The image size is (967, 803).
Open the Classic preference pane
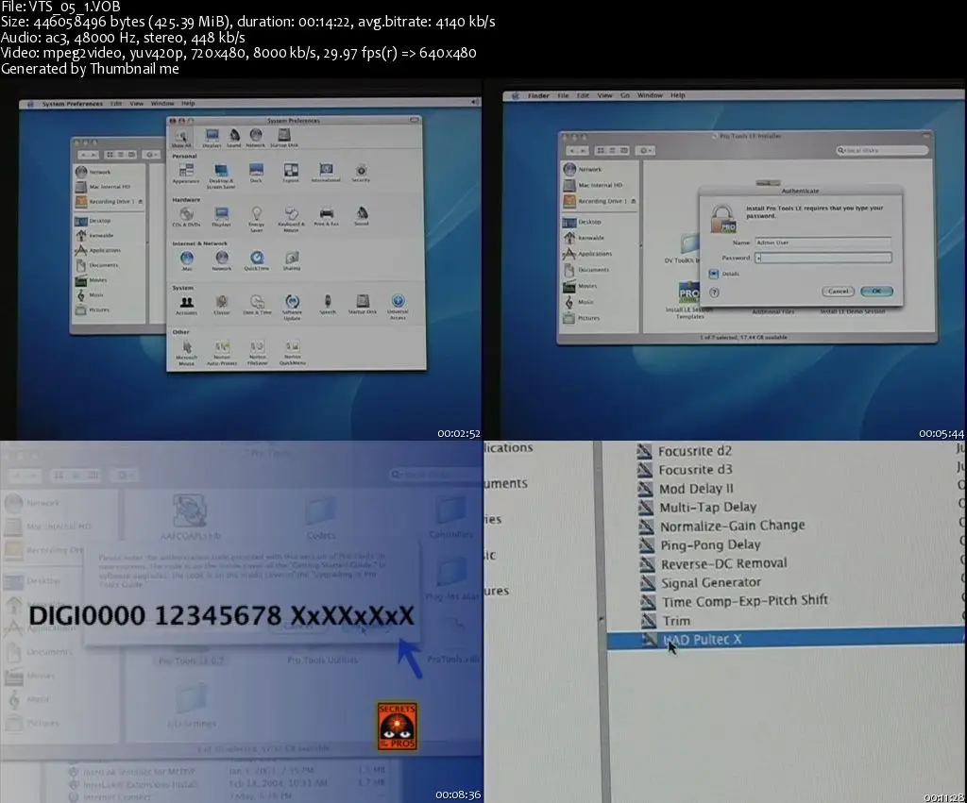(221, 305)
